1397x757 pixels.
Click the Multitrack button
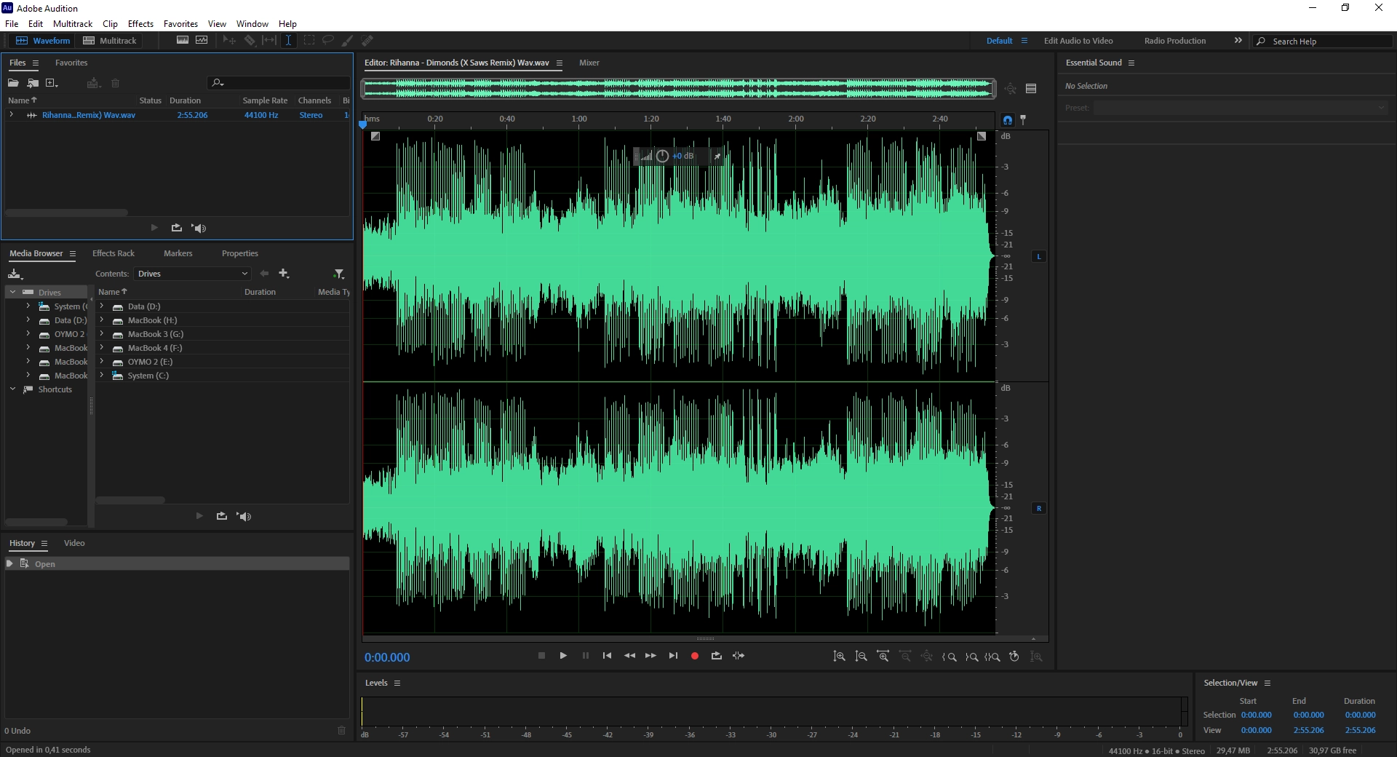(x=110, y=41)
